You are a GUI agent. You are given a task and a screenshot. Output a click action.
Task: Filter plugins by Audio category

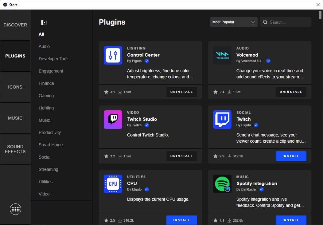coord(44,46)
